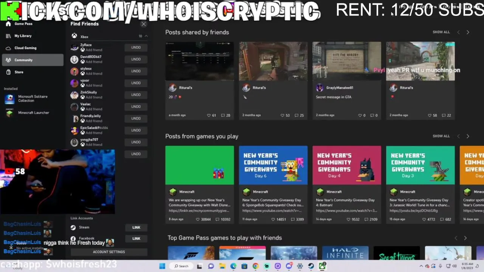Open Minecraft Giveaway Day 6 SpongeBob post
Screen dimensions: 484x272
(273, 185)
